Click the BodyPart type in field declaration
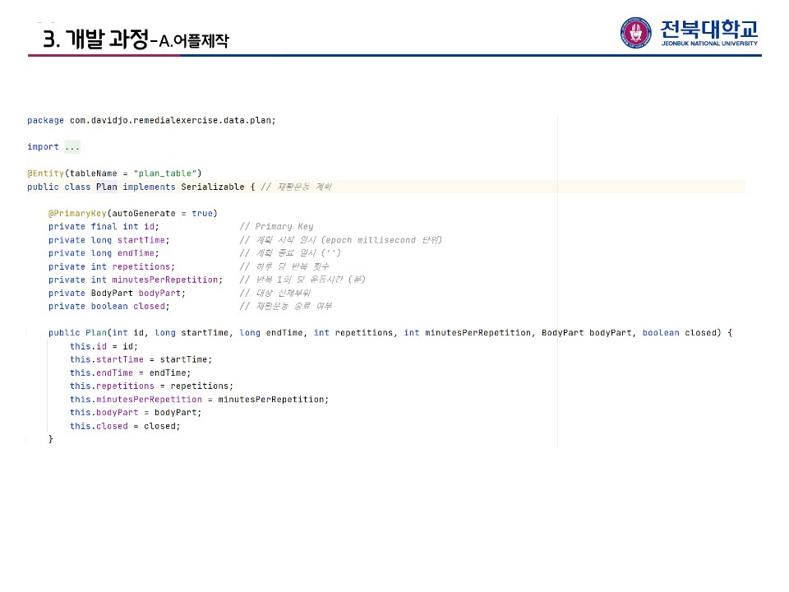The height and width of the screenshot is (592, 789). click(112, 293)
